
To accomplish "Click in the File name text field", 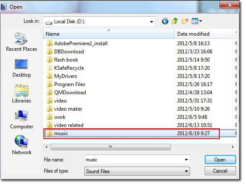I will 134,160.
